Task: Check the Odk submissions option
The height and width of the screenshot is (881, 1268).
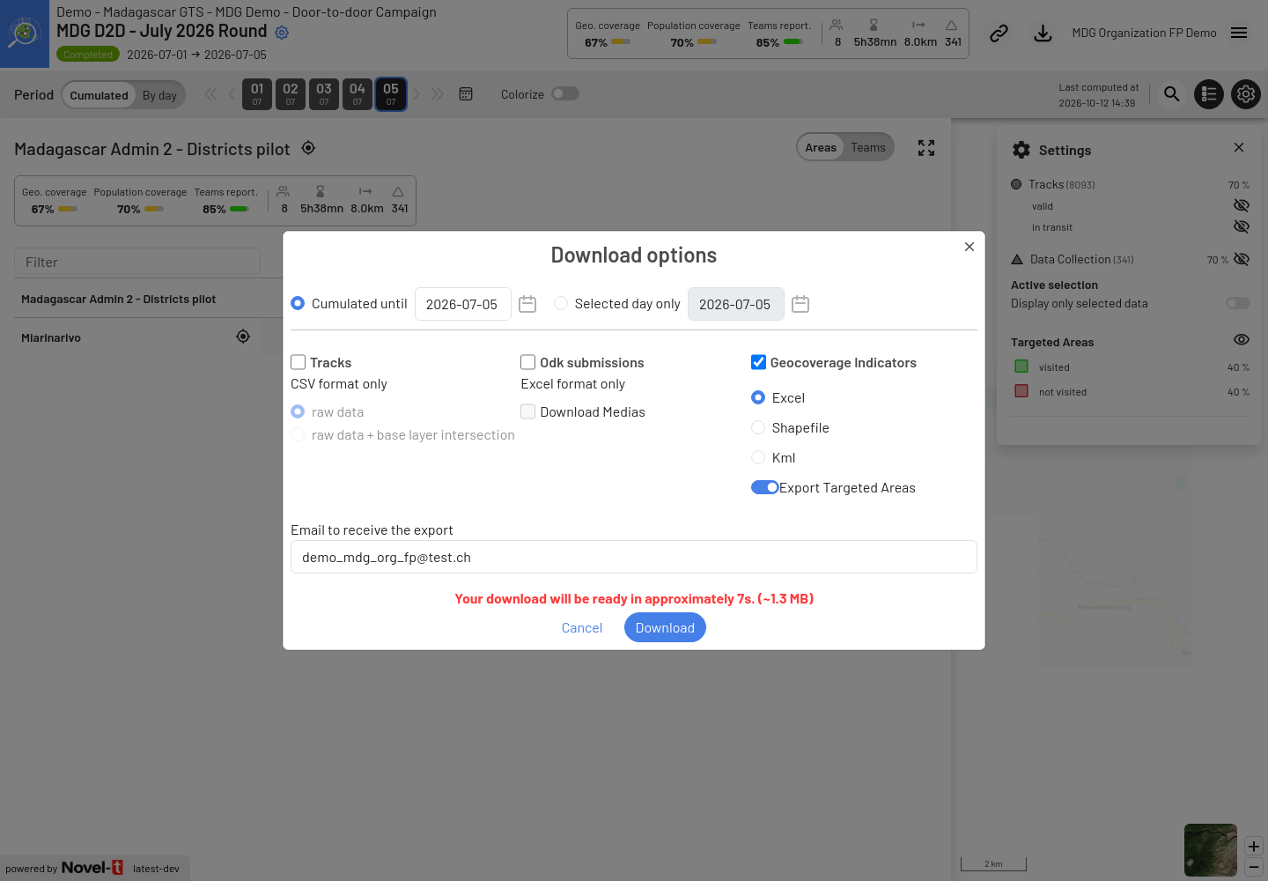Action: [528, 362]
